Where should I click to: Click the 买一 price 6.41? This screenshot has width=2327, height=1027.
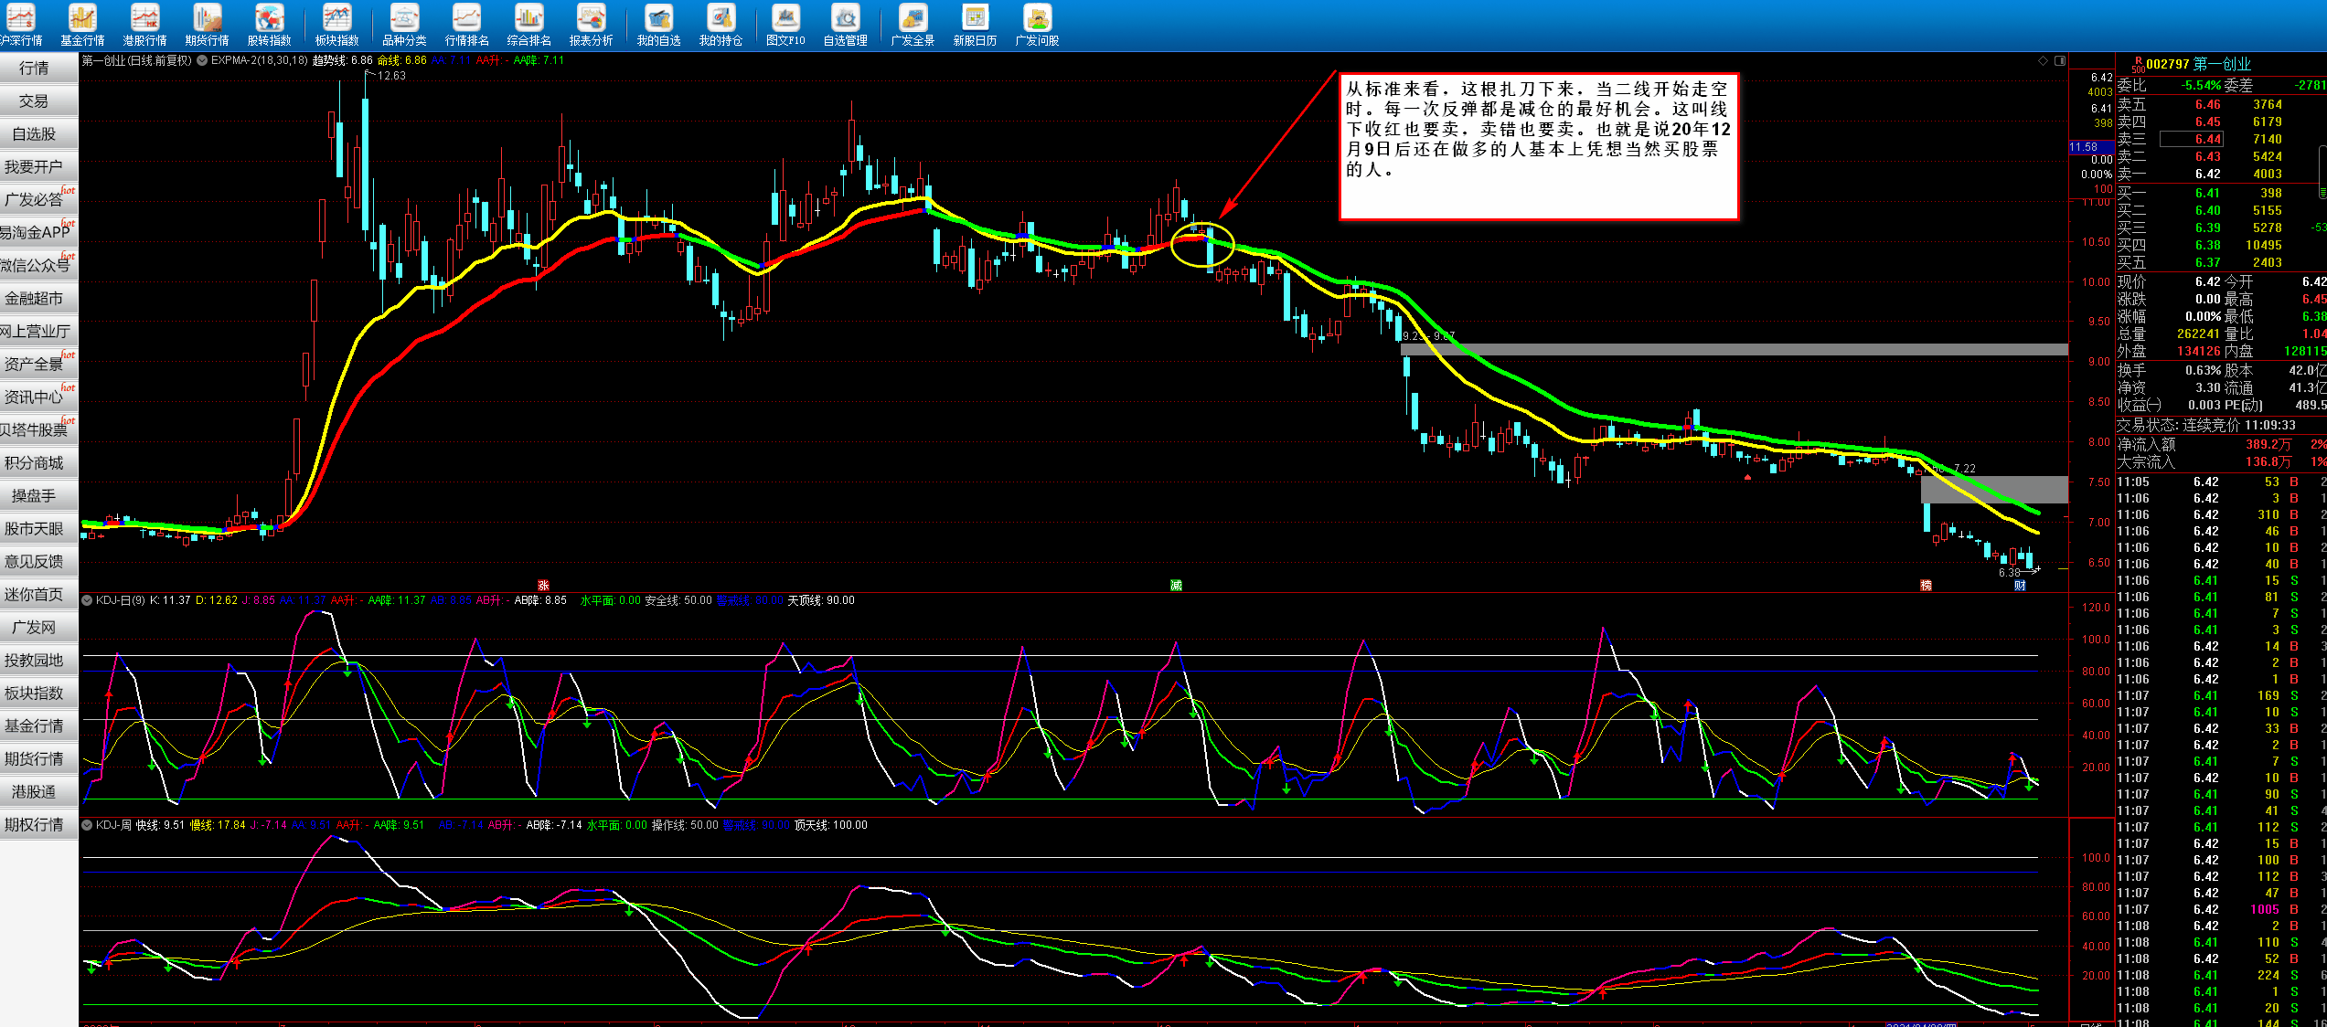(2207, 193)
